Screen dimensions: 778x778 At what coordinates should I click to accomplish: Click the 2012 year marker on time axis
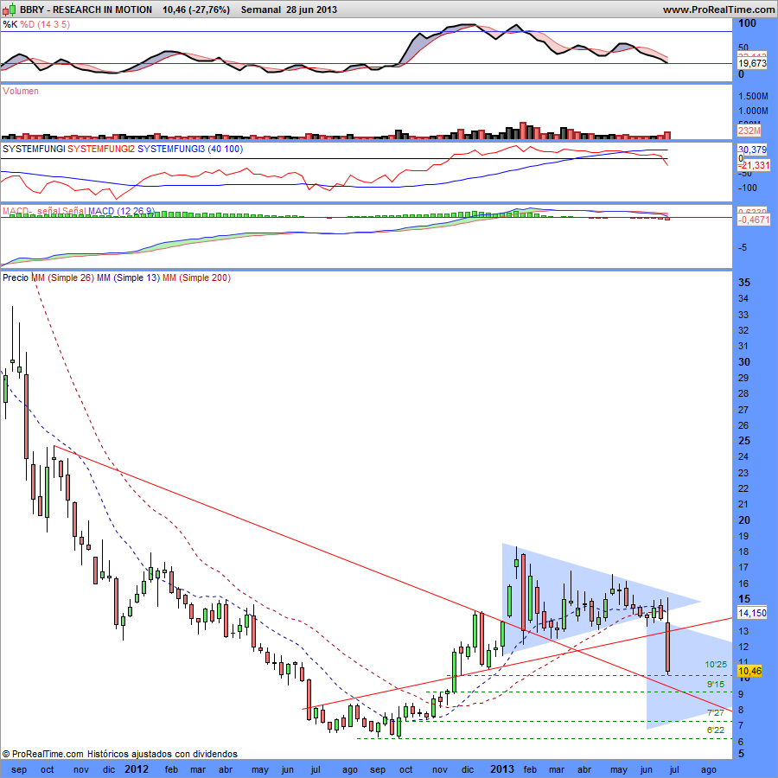(137, 769)
